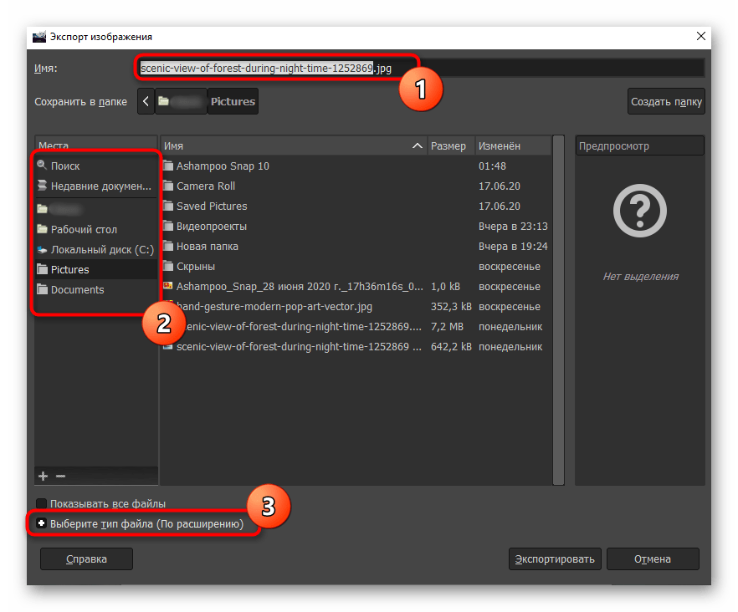Screen dimensions: 738x612
Task: Click the file name input field
Action: coord(420,69)
